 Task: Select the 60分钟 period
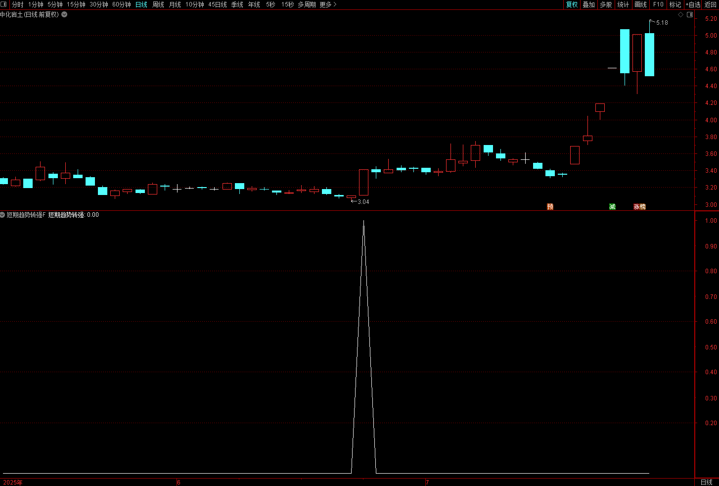[x=122, y=4]
